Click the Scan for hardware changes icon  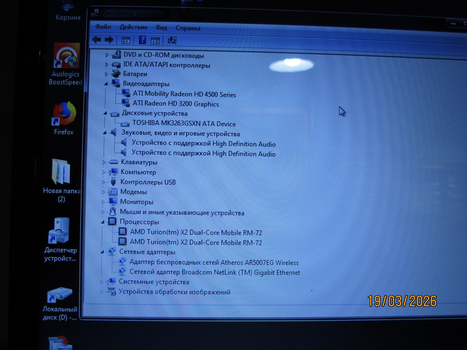(172, 40)
